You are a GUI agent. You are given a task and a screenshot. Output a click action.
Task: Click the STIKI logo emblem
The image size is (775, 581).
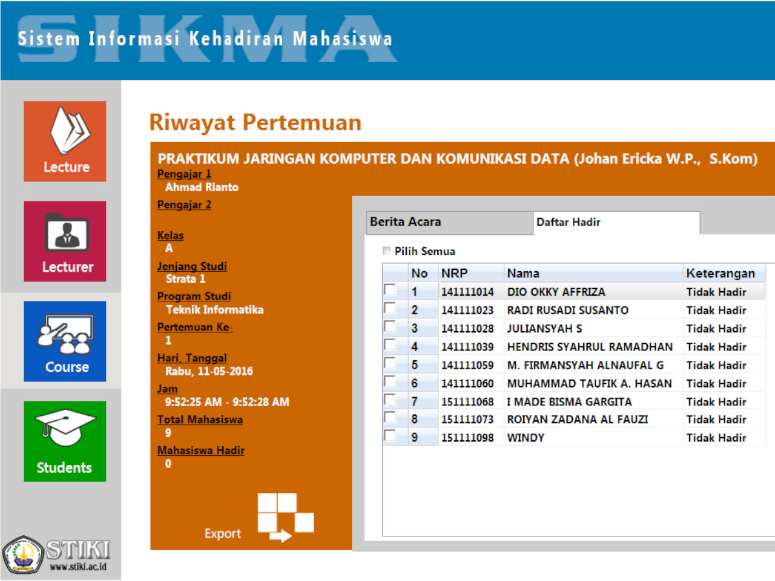tap(23, 555)
